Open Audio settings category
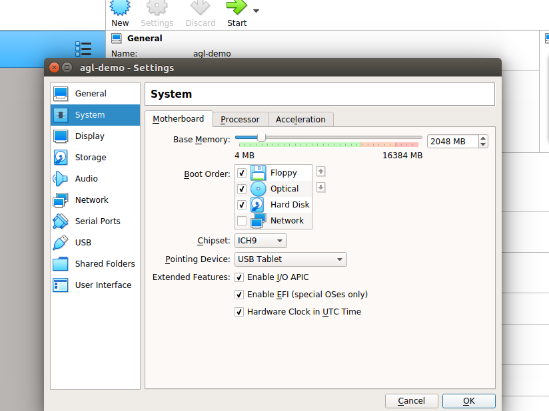The width and height of the screenshot is (549, 411). point(95,179)
